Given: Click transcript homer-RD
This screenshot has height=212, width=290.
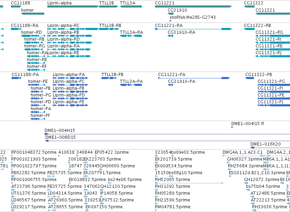Looking at the screenshot, I should pos(33,36).
